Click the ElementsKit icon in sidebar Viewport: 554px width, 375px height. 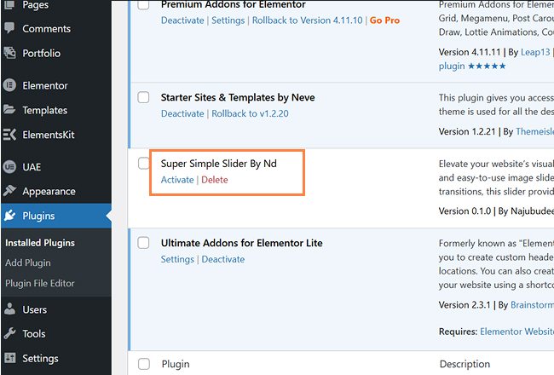(10, 135)
